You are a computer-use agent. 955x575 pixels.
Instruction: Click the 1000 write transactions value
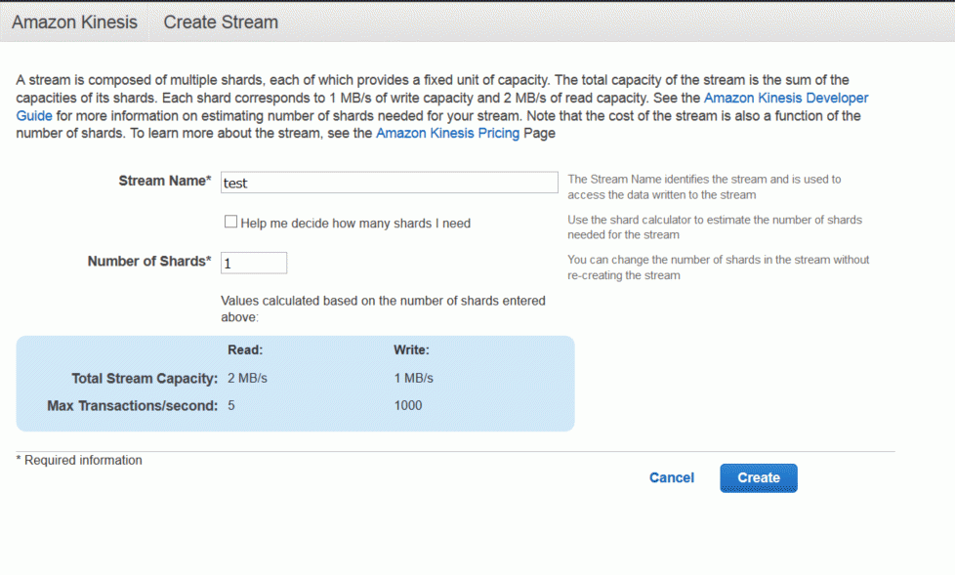coord(407,406)
